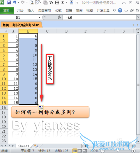Screen dimensions: 140x153
Task: Switch to the 开始 ribbon tab
Action: [x=20, y=10]
